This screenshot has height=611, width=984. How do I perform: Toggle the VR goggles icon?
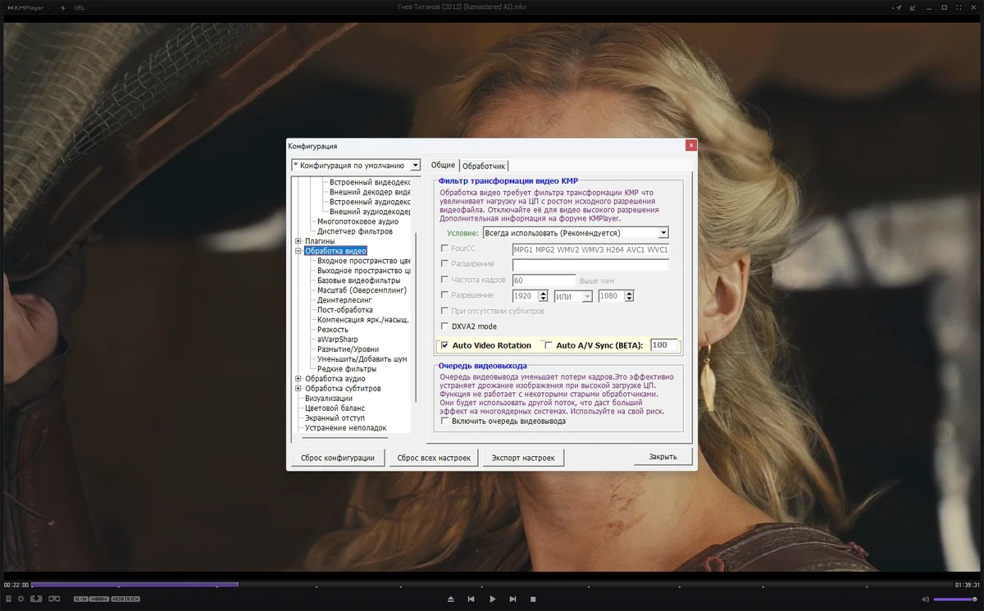pos(54,599)
